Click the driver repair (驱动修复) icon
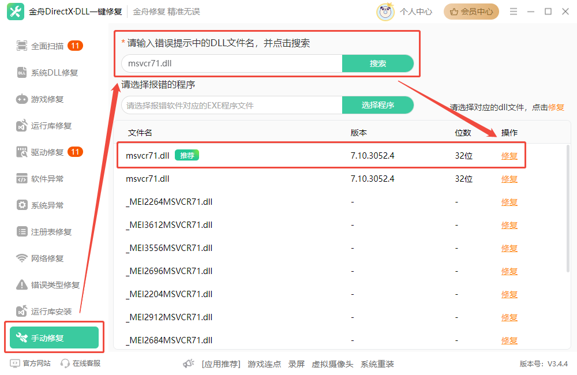This screenshot has height=375, width=577. coord(22,152)
